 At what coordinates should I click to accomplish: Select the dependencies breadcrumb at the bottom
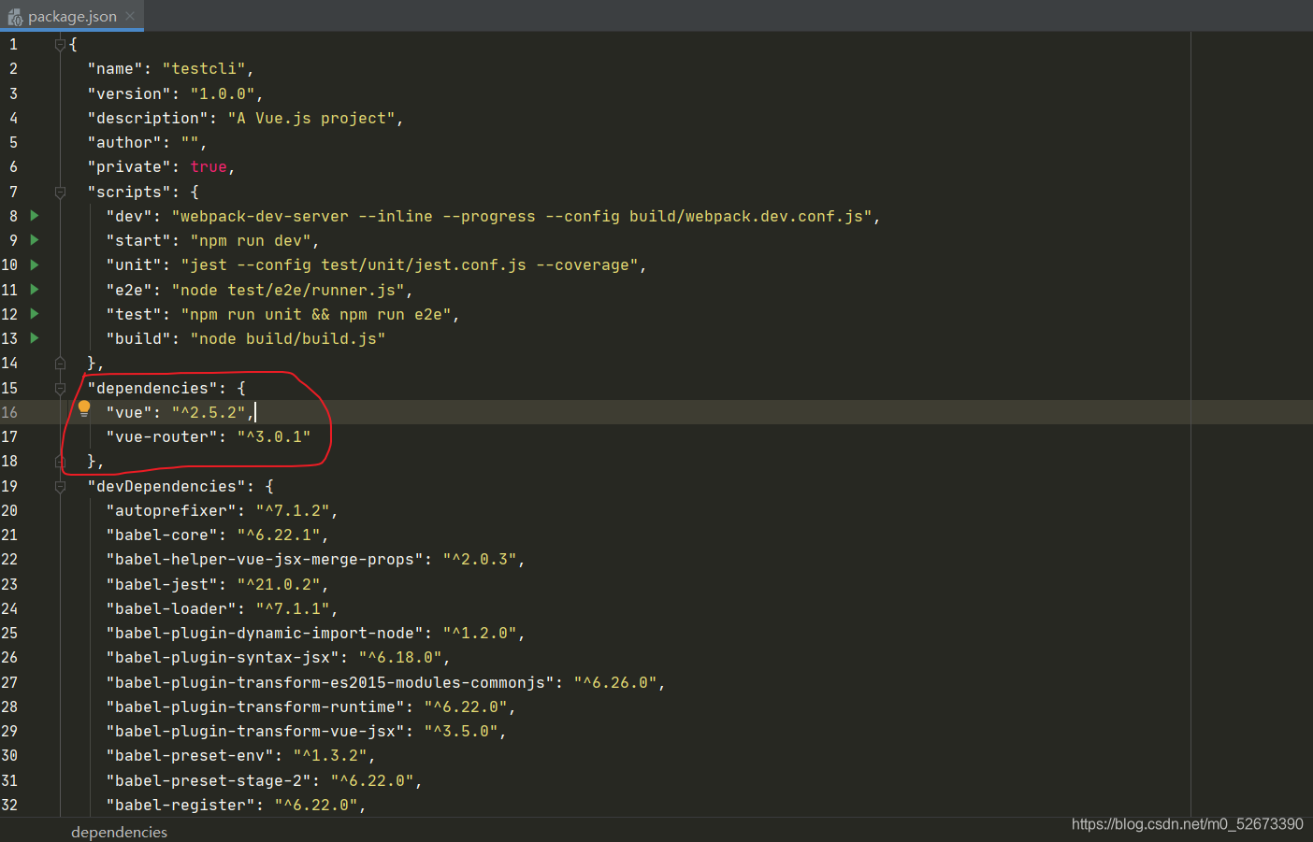coord(119,832)
